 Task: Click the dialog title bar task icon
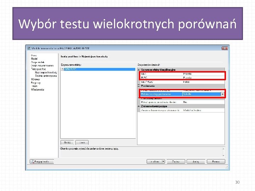29,48
